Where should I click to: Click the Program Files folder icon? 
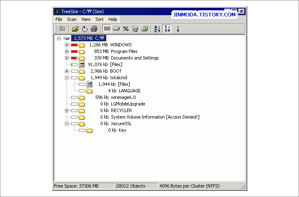tap(82, 51)
